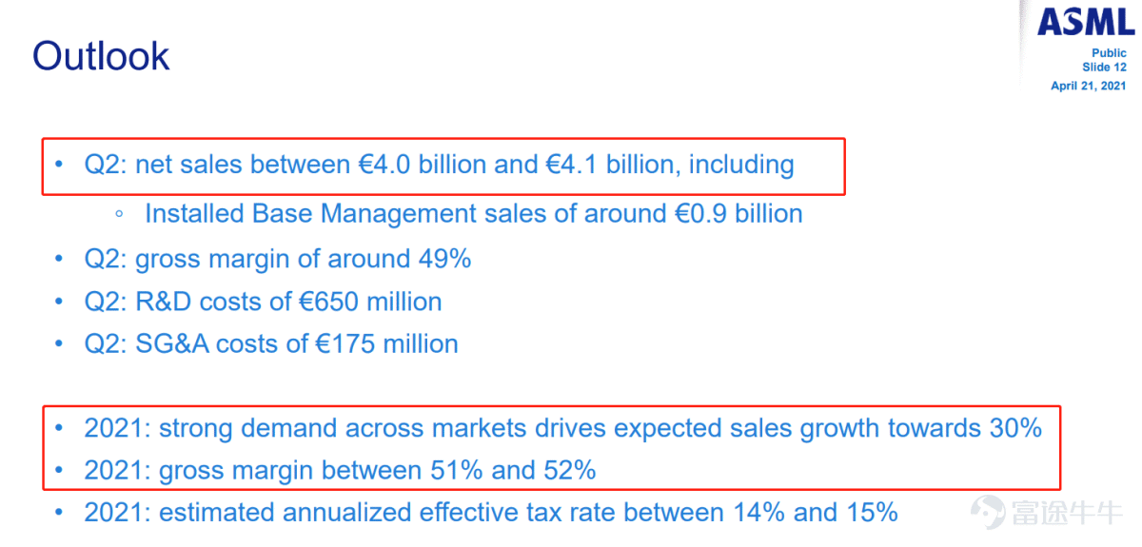Click the April 21, 2021 date text

point(1089,86)
